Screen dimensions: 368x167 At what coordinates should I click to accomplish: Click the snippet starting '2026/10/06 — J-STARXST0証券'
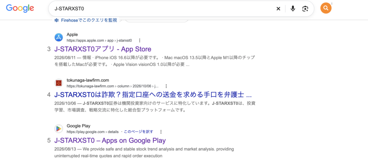[x=155, y=107]
